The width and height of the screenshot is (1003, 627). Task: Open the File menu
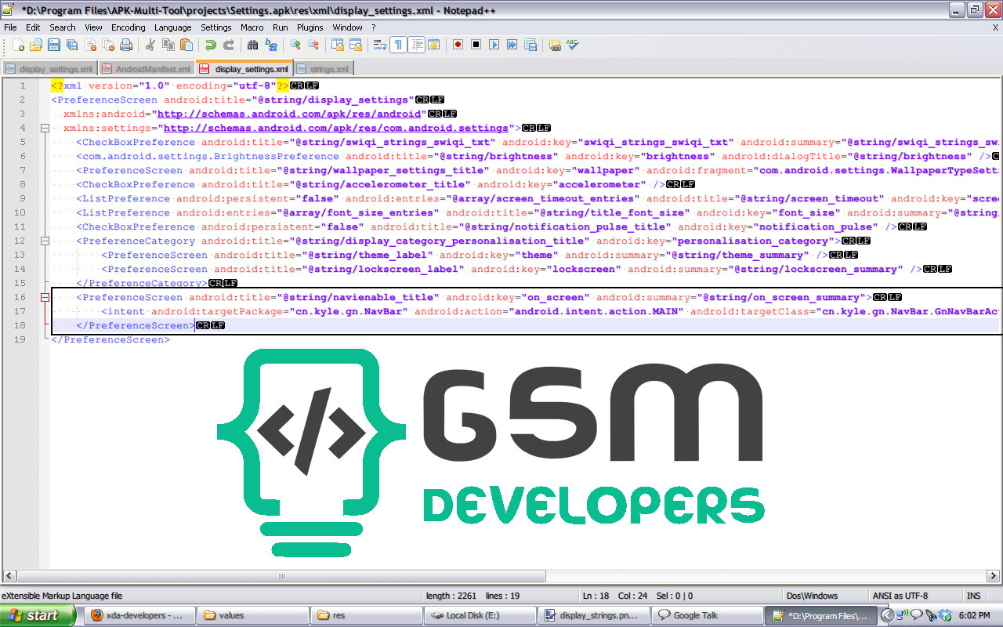[x=10, y=27]
